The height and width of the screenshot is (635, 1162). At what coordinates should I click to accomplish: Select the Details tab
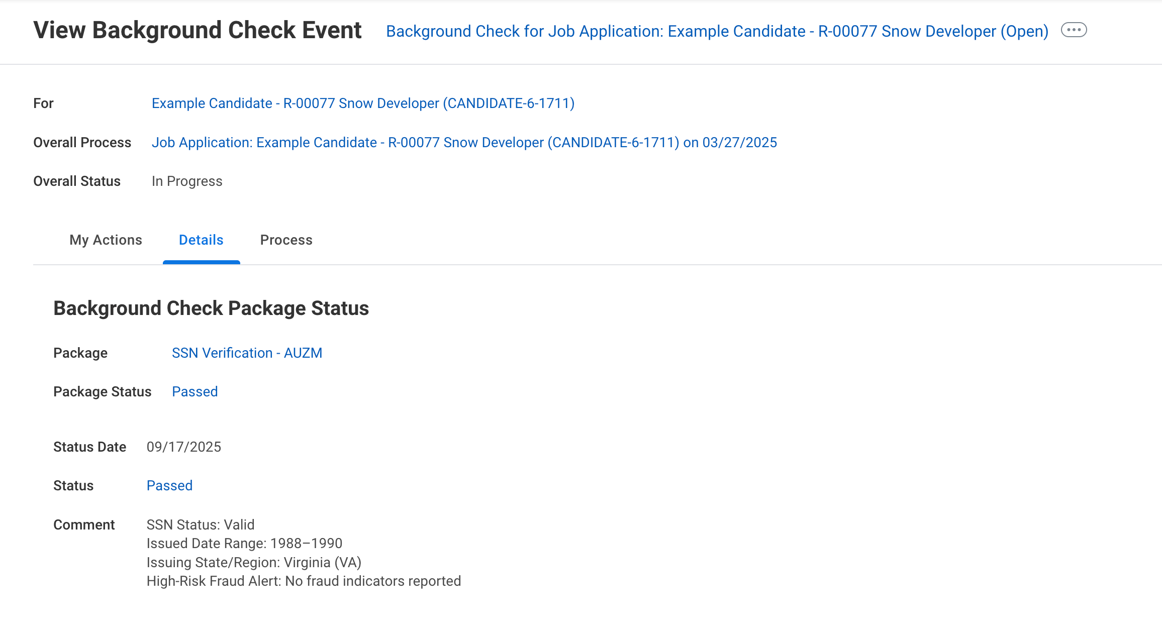pyautogui.click(x=201, y=240)
